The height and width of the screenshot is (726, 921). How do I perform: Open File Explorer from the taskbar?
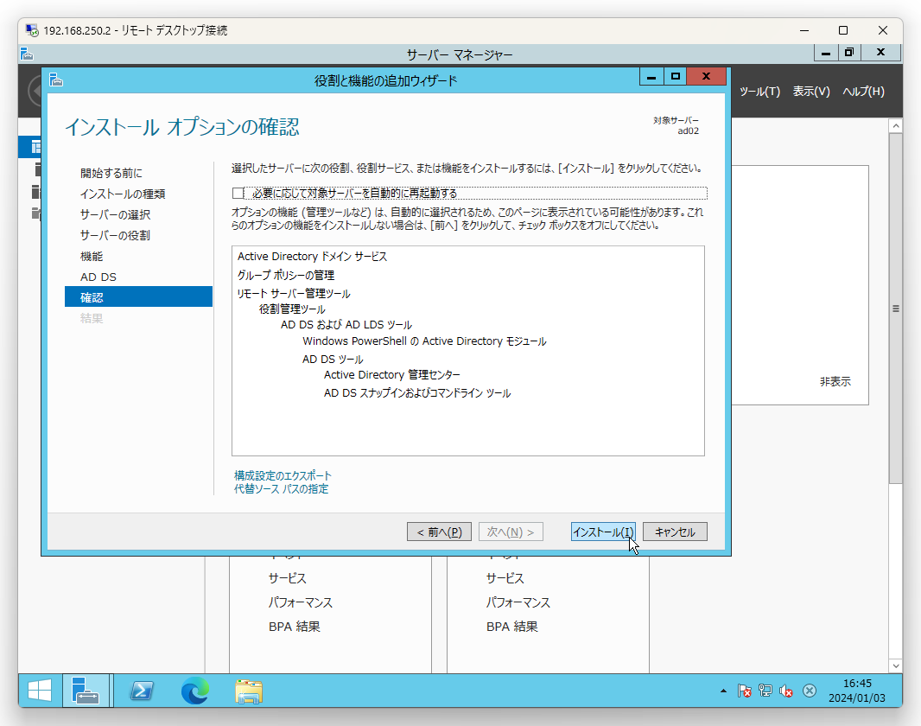tap(249, 691)
